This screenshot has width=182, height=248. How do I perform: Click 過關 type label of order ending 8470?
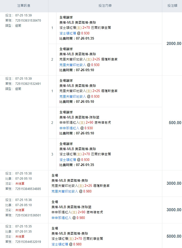pos(18,26)
